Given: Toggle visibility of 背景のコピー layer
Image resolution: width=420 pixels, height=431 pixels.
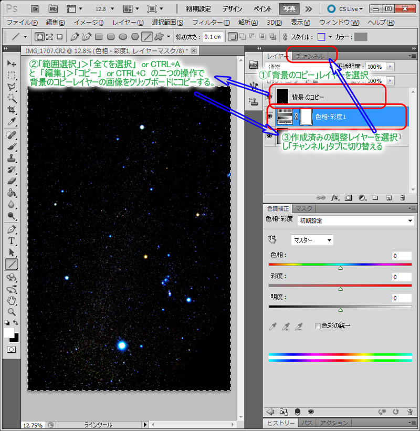Looking at the screenshot, I should click(269, 97).
